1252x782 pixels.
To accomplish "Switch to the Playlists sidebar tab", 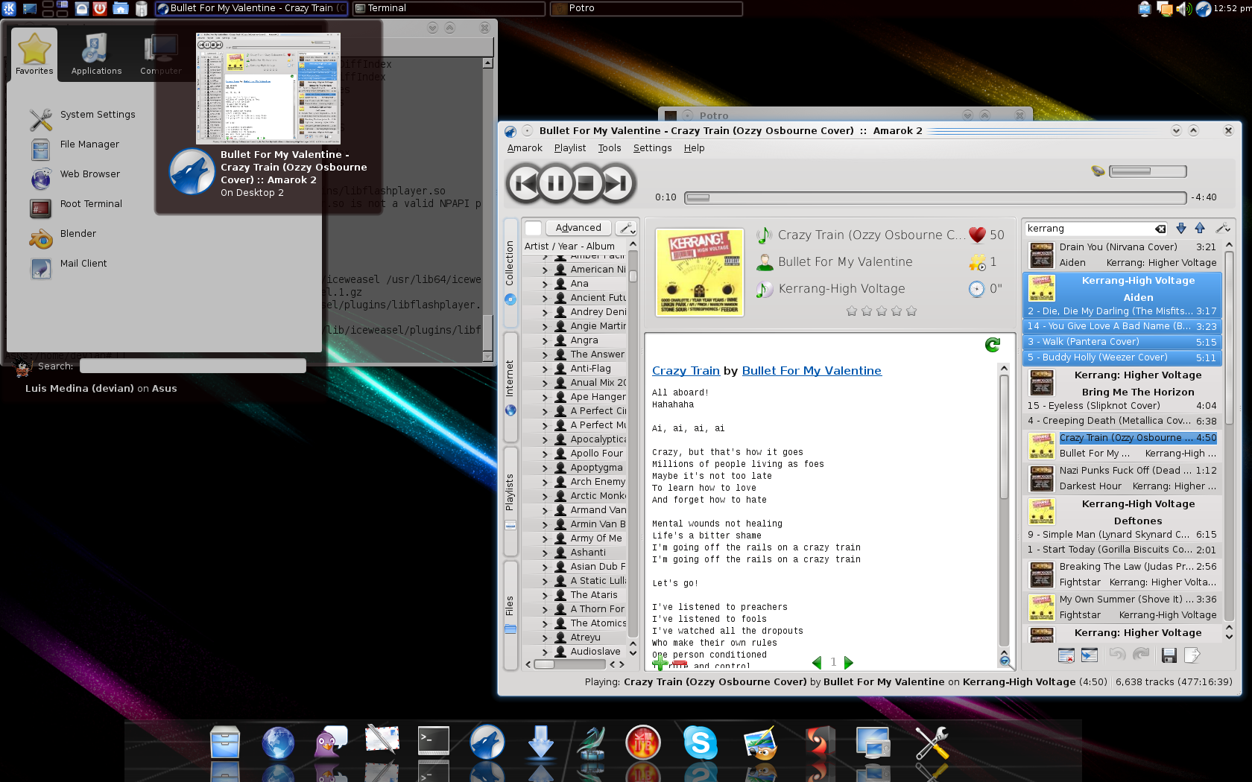I will coord(510,500).
